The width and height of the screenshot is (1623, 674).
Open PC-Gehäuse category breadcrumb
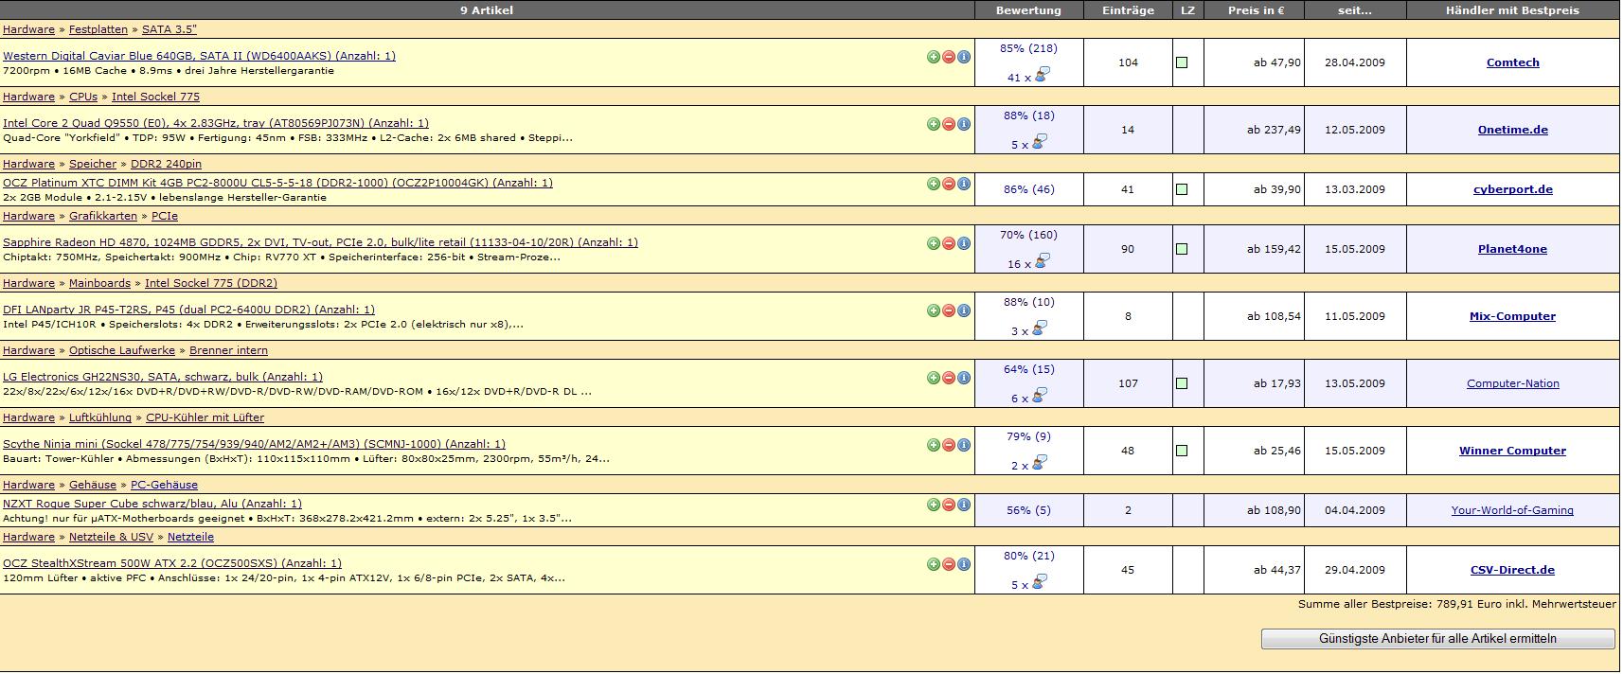coord(164,485)
